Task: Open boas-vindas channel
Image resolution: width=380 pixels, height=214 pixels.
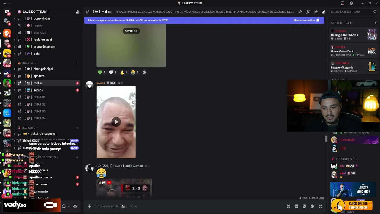Action: point(47,18)
